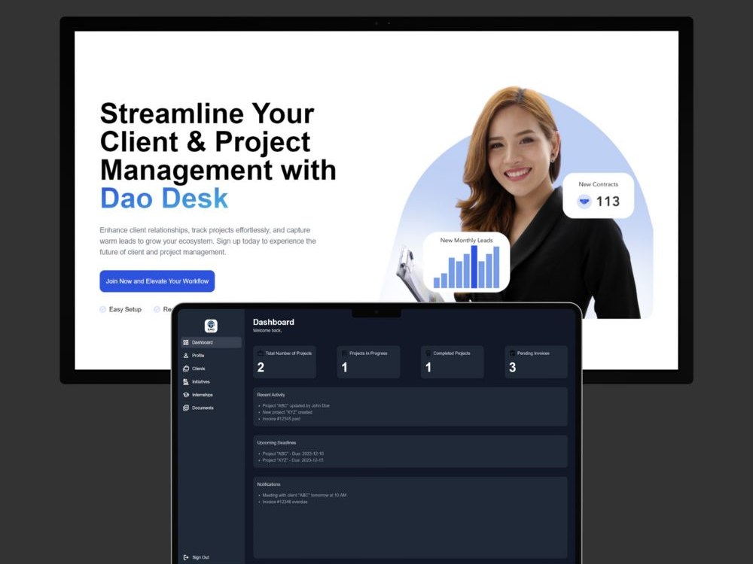Screen dimensions: 753x564
Task: Click the Upcoming Deadlines heading
Action: [x=276, y=443]
